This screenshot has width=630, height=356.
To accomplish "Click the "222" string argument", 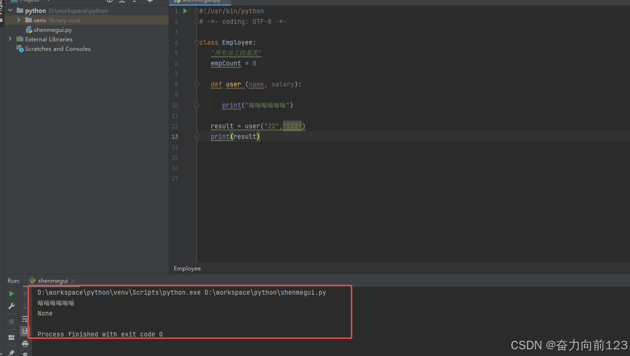I will tap(292, 126).
